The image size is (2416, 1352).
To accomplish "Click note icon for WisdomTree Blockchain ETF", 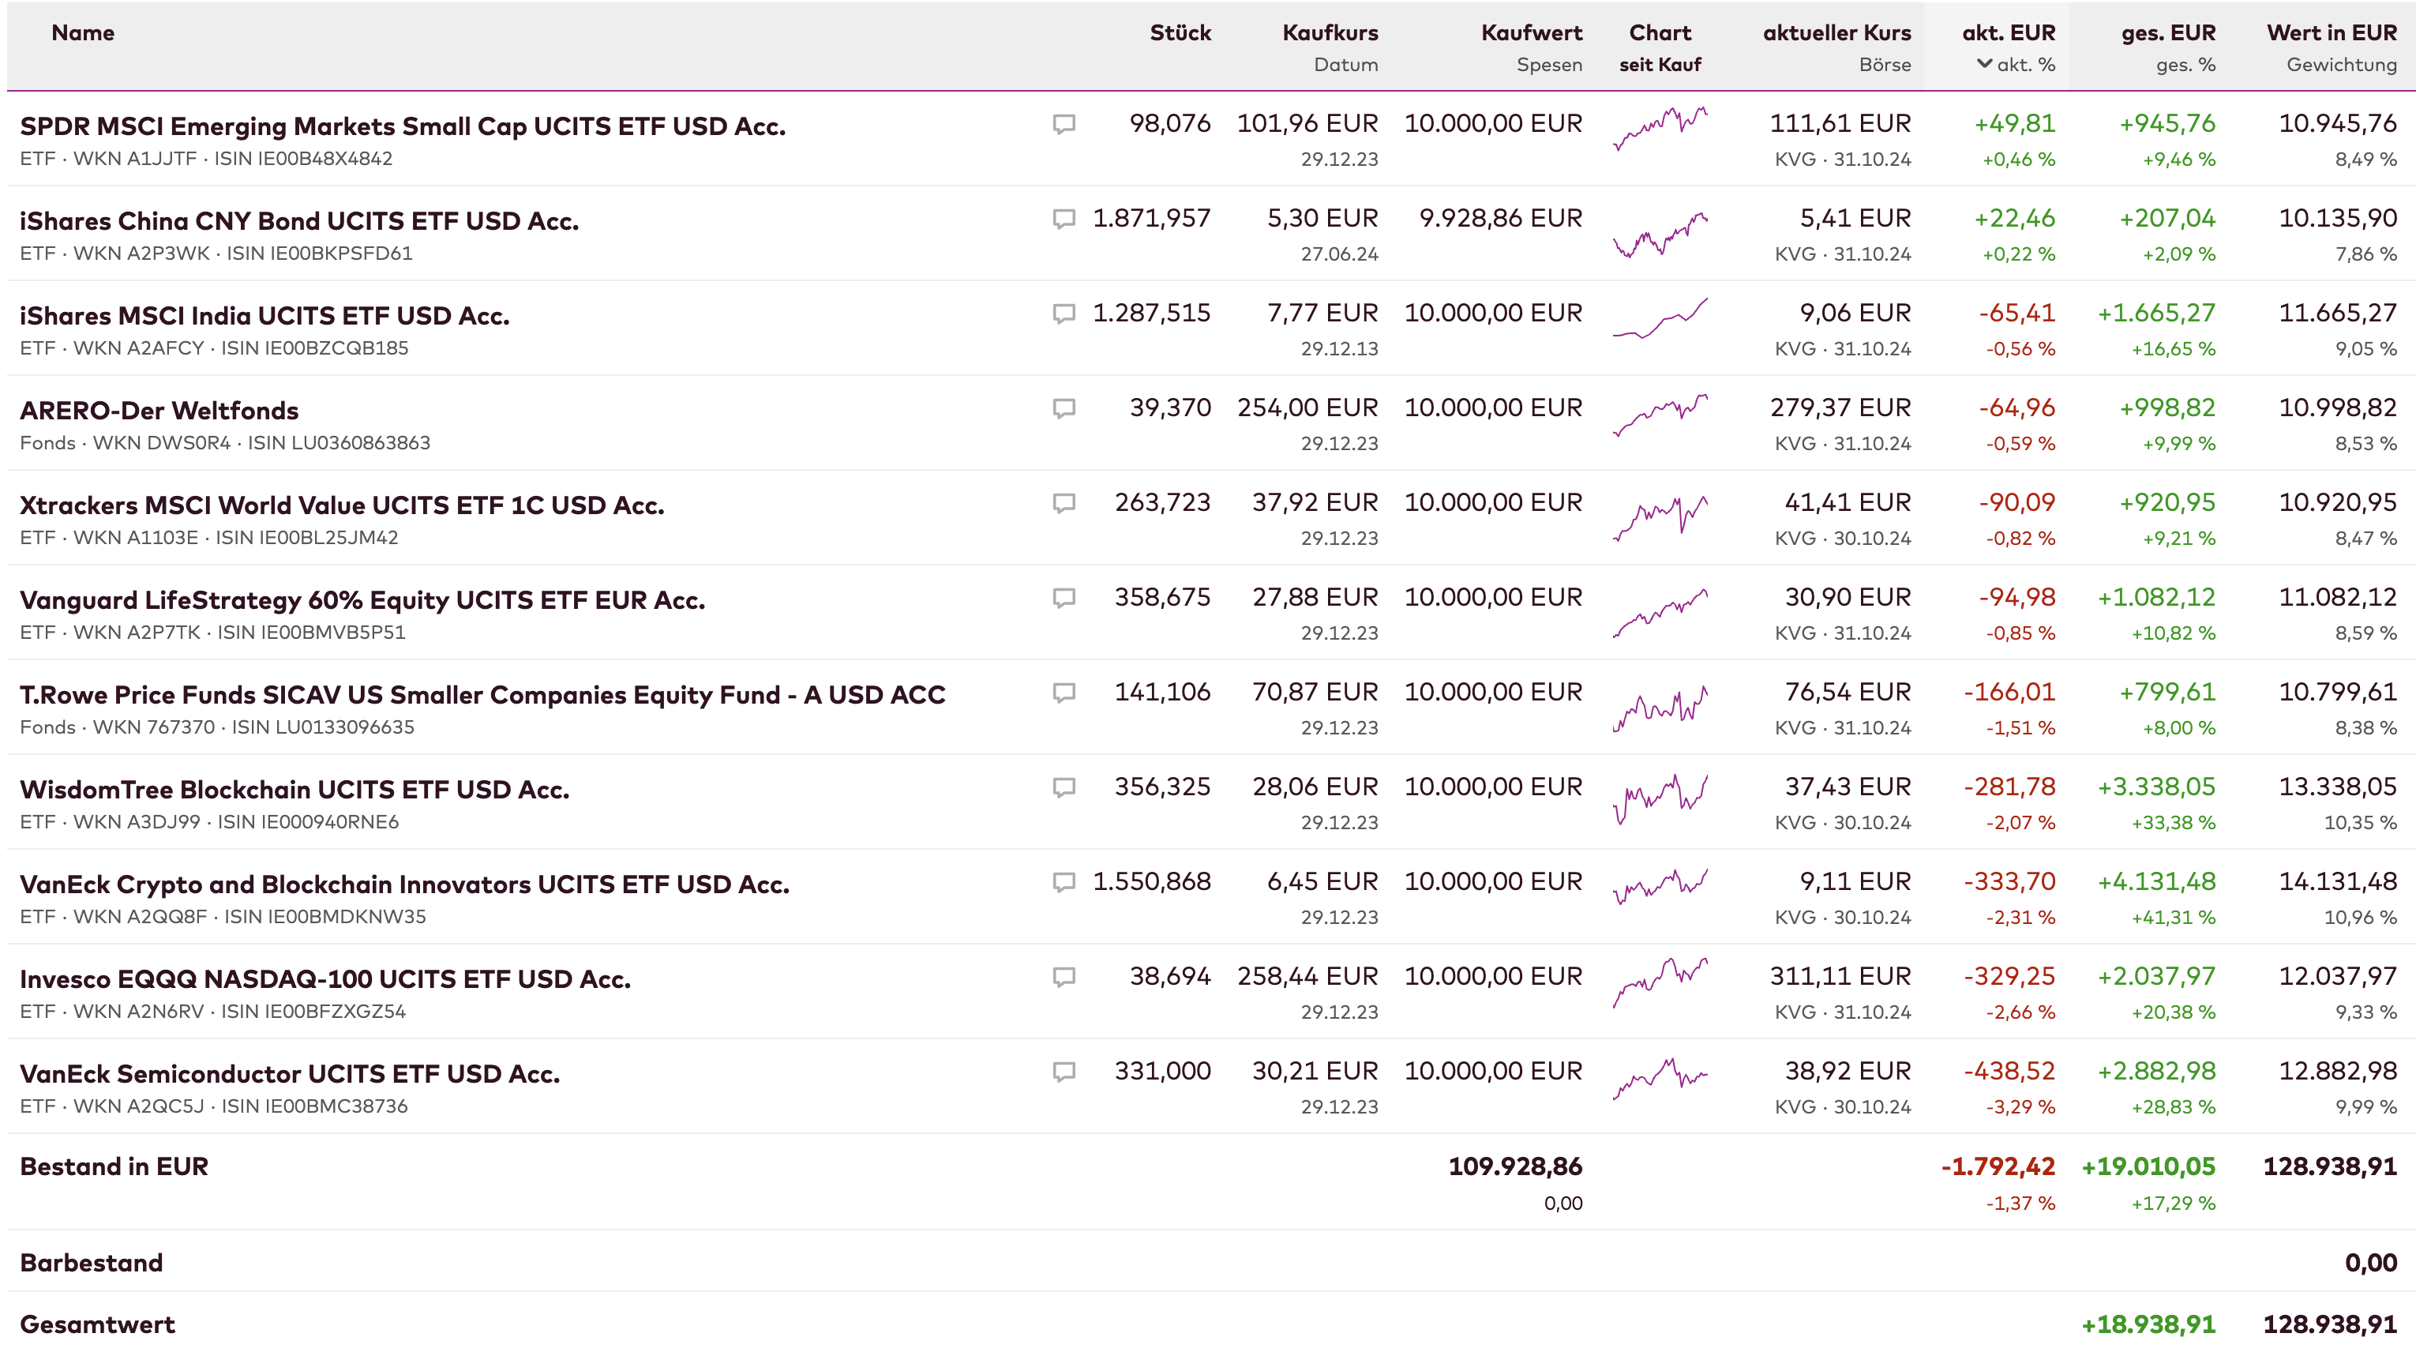I will (x=1064, y=787).
